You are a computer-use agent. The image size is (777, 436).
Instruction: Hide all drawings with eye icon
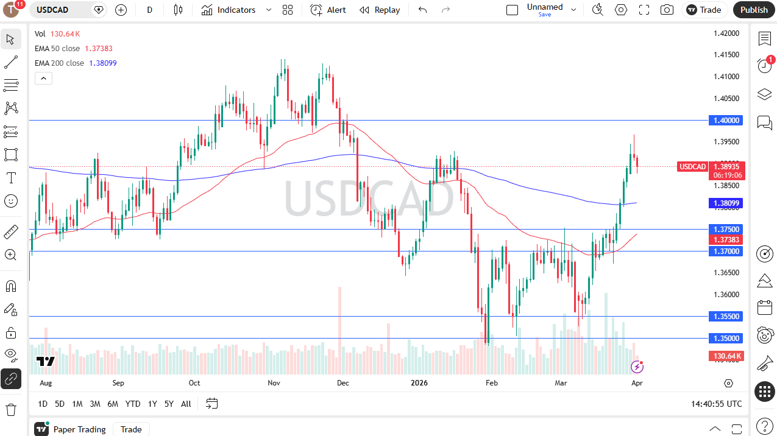[10, 354]
